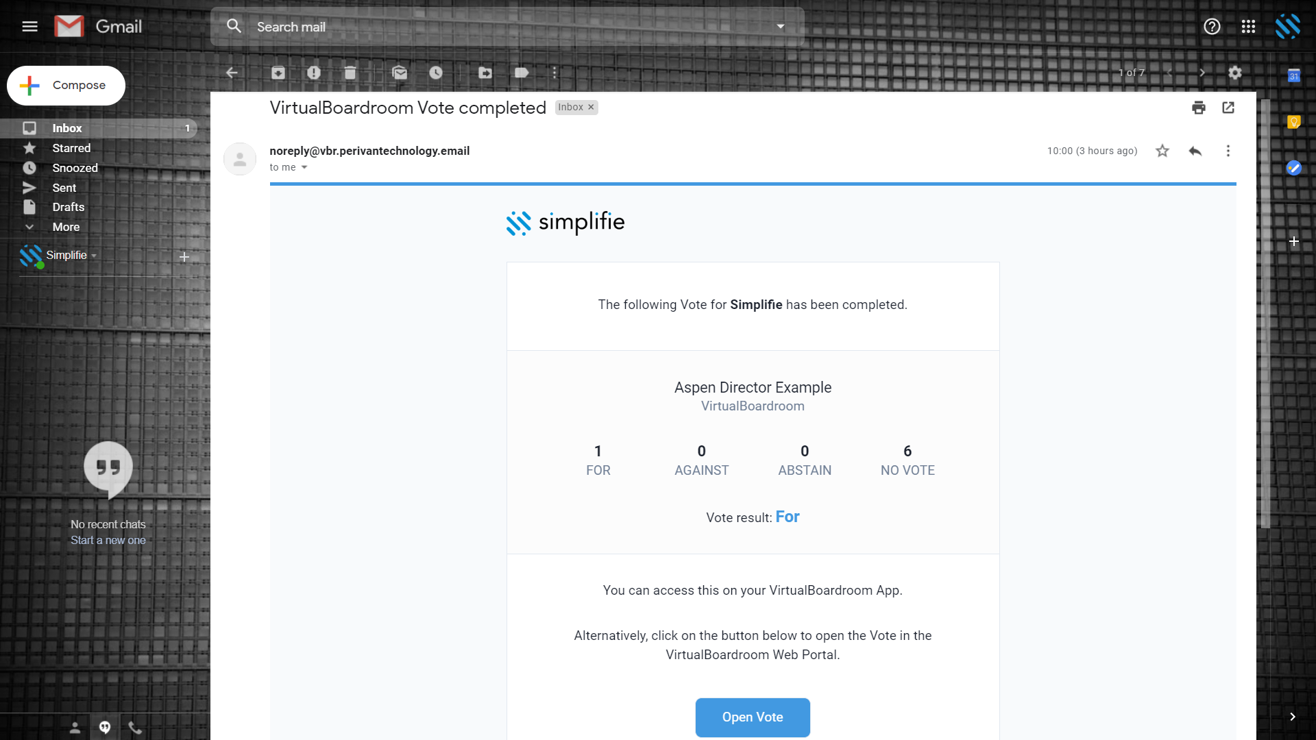The height and width of the screenshot is (740, 1316).
Task: Hide the side panel chevron
Action: pos(1293,717)
